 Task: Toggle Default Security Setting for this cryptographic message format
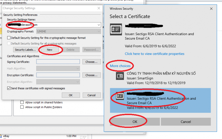point(9,38)
